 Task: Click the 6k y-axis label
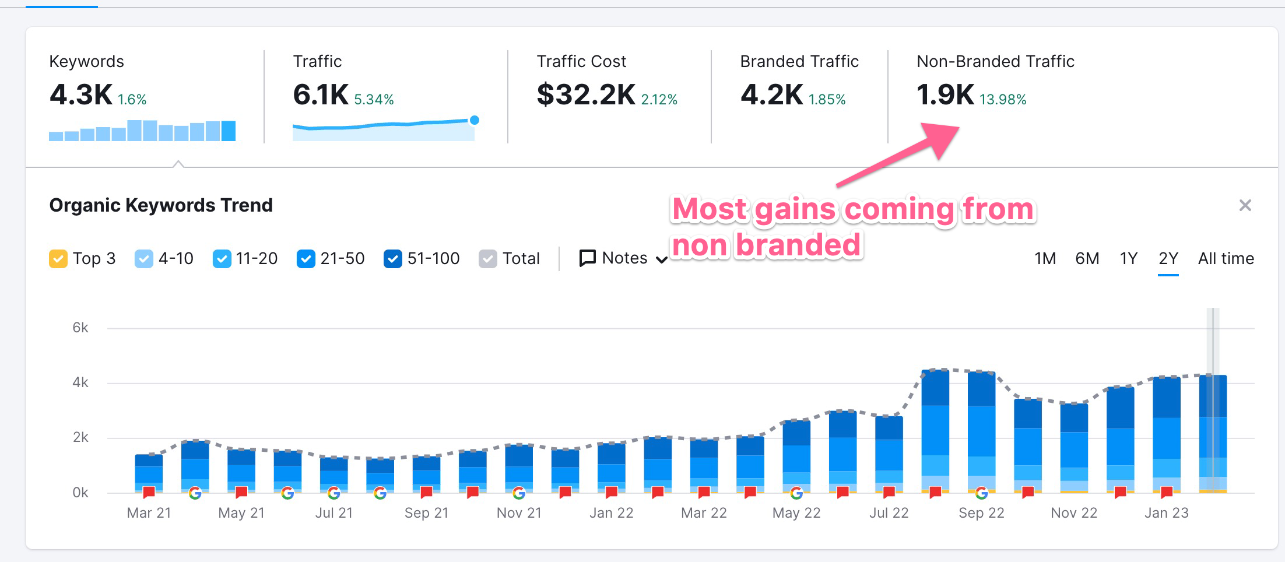click(x=80, y=328)
